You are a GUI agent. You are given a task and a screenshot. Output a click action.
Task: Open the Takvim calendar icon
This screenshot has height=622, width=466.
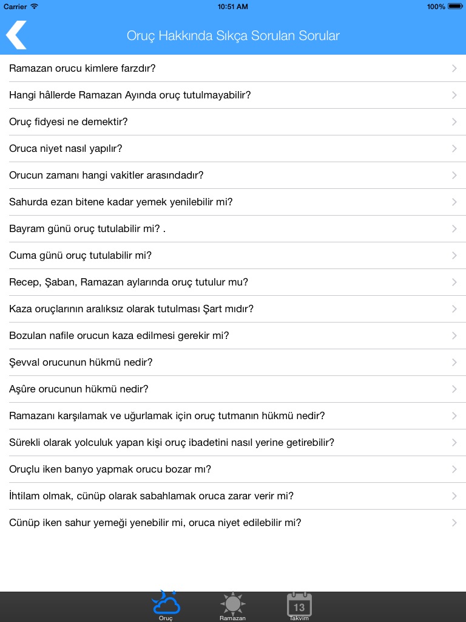pyautogui.click(x=299, y=605)
